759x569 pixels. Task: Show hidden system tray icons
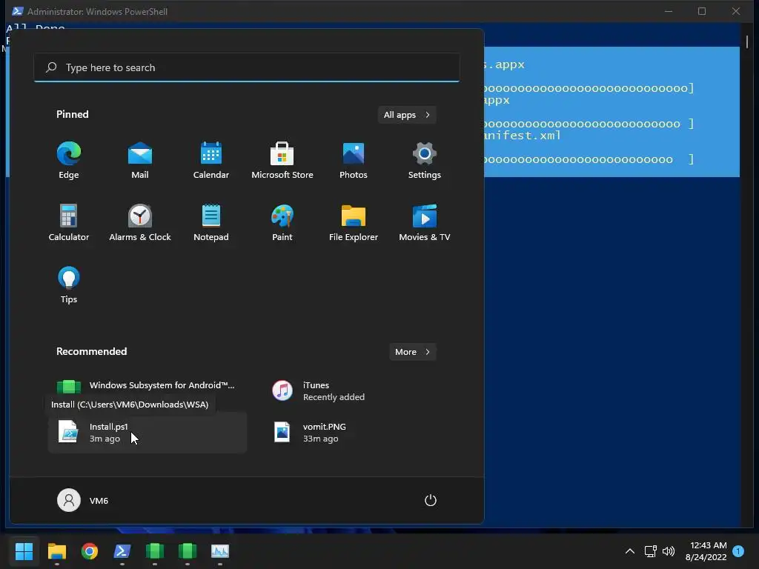[630, 551]
